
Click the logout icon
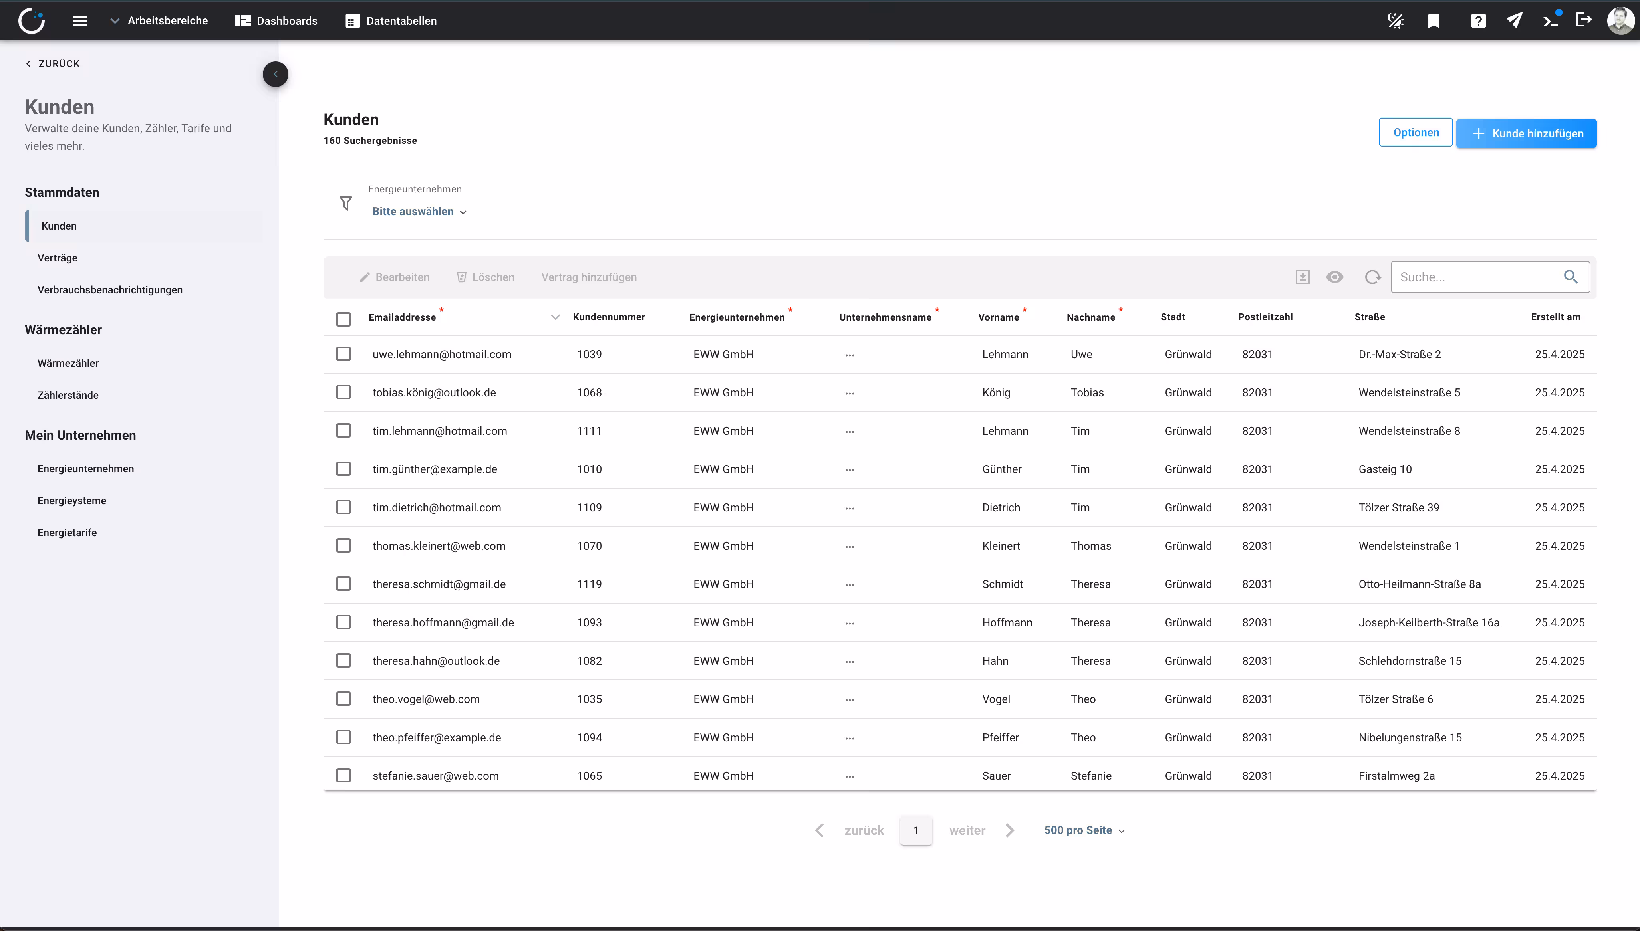pos(1584,20)
